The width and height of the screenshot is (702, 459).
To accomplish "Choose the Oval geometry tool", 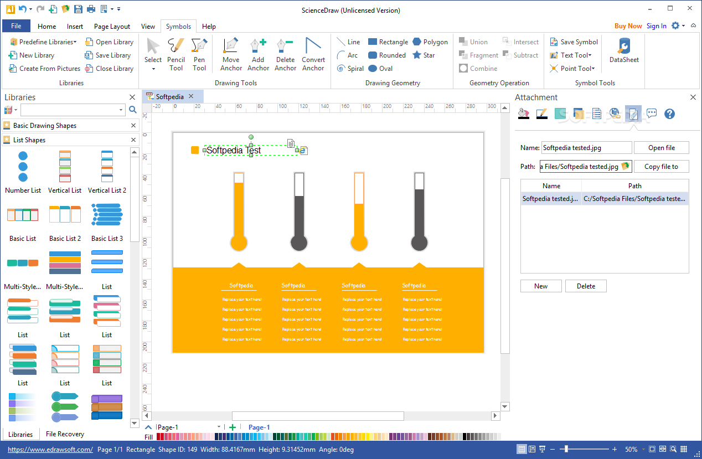I will point(380,69).
